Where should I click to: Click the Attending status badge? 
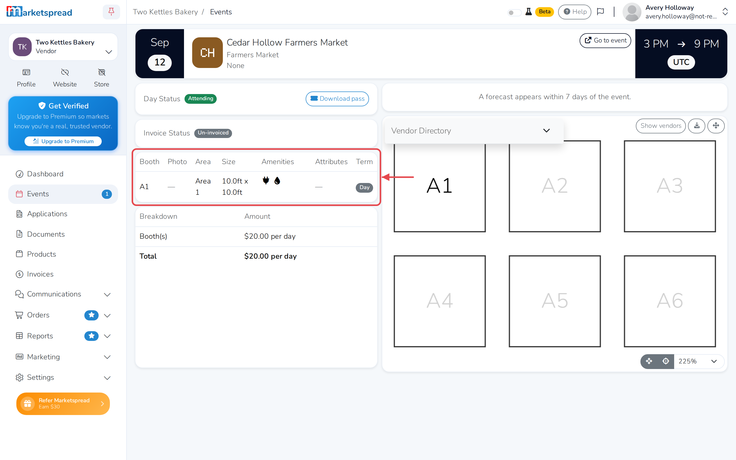[200, 99]
